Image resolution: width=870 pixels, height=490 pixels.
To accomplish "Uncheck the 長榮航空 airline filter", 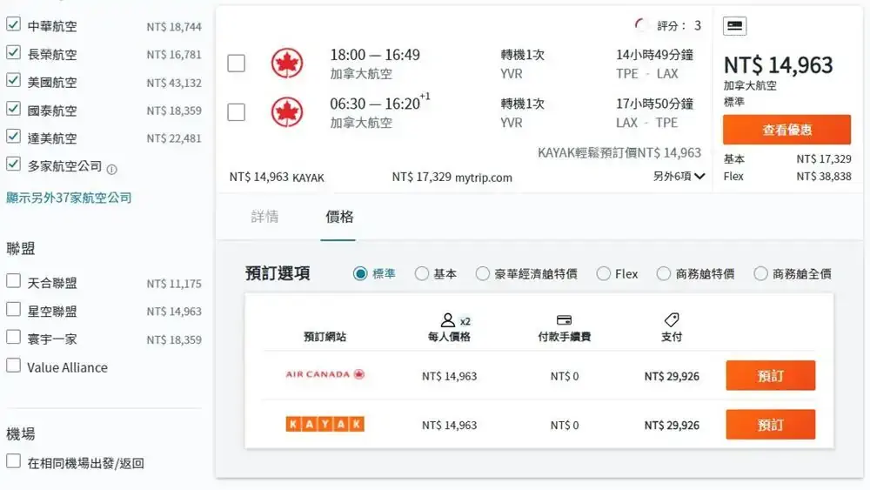I will click(x=13, y=53).
